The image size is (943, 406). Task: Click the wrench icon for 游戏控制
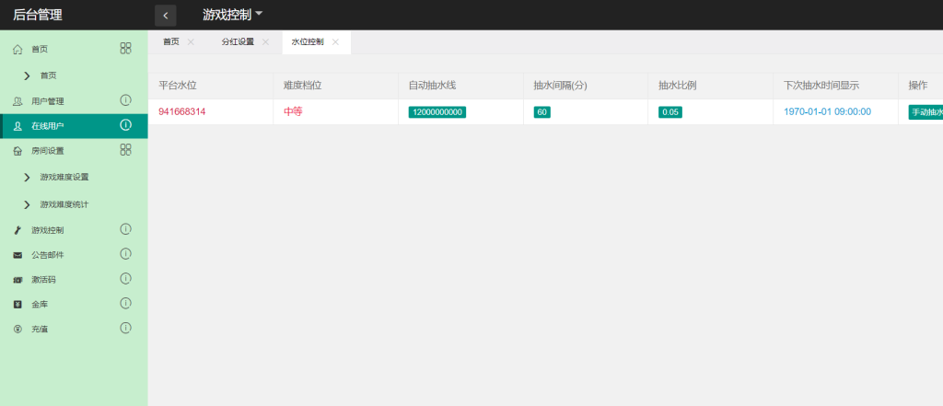(x=17, y=230)
